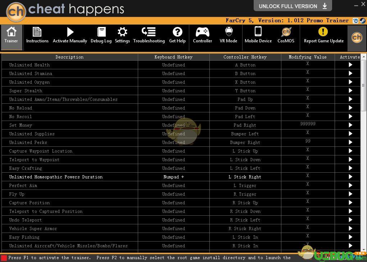
Task: Click Undefined hotkey for Perfect Aim
Action: click(173, 186)
